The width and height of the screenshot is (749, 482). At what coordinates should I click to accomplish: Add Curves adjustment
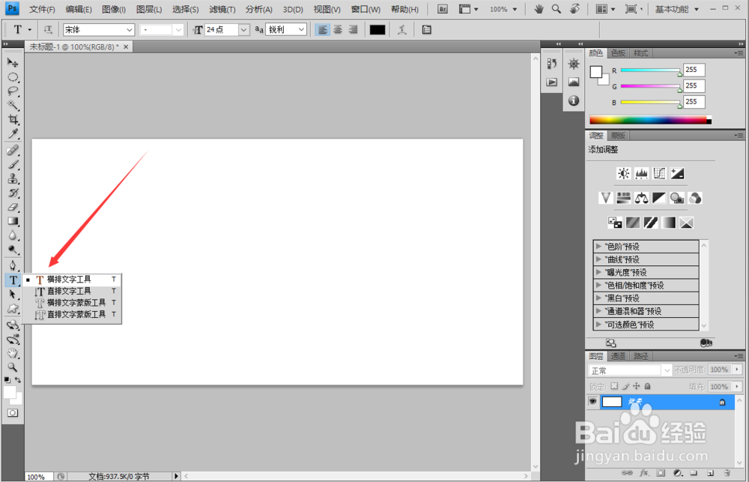[659, 173]
